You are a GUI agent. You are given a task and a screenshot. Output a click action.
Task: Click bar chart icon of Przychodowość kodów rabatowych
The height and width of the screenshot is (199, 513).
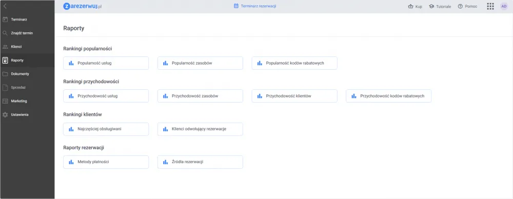(x=353, y=96)
